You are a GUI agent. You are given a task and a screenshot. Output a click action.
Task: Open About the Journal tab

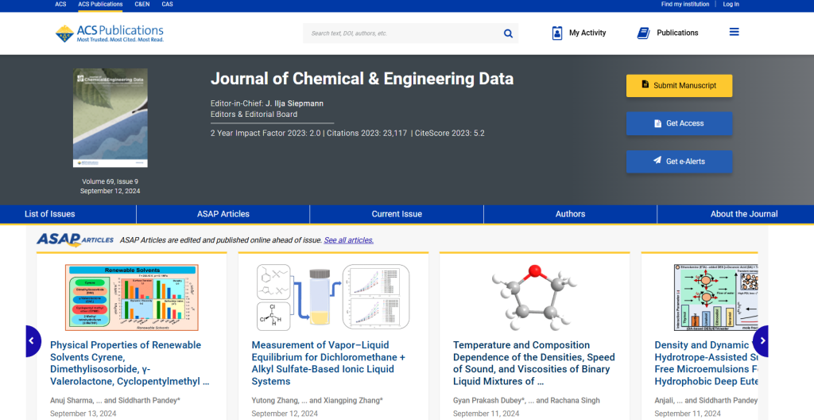pyautogui.click(x=744, y=214)
